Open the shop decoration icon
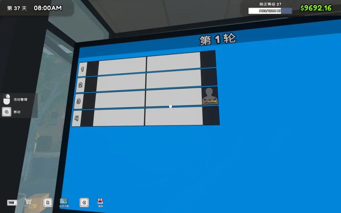The image size is (341, 213). click(100, 201)
